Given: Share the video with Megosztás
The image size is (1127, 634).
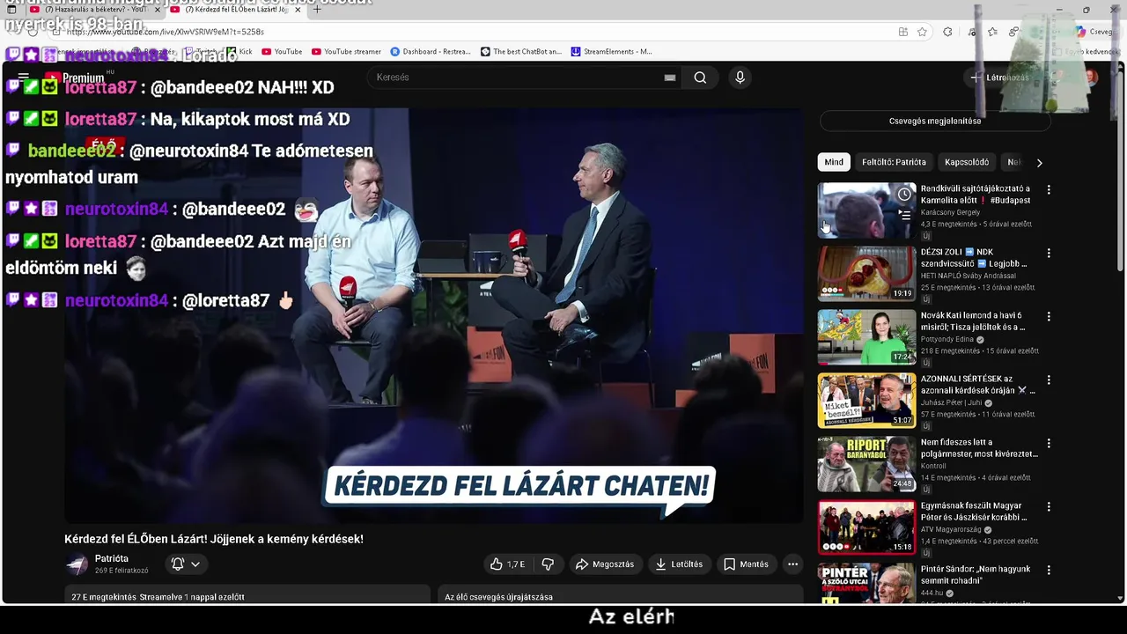Looking at the screenshot, I should [605, 564].
